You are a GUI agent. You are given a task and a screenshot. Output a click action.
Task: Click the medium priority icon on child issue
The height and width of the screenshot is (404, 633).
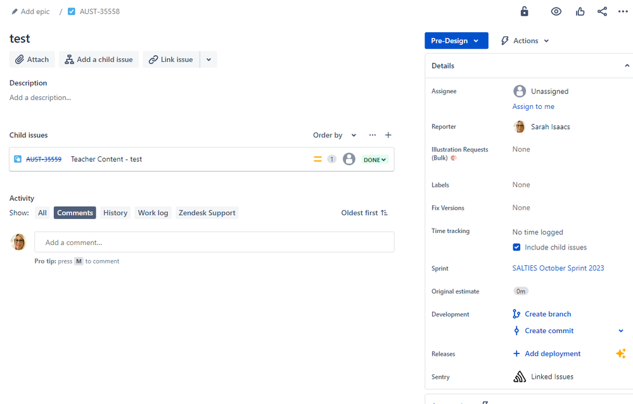[317, 160]
